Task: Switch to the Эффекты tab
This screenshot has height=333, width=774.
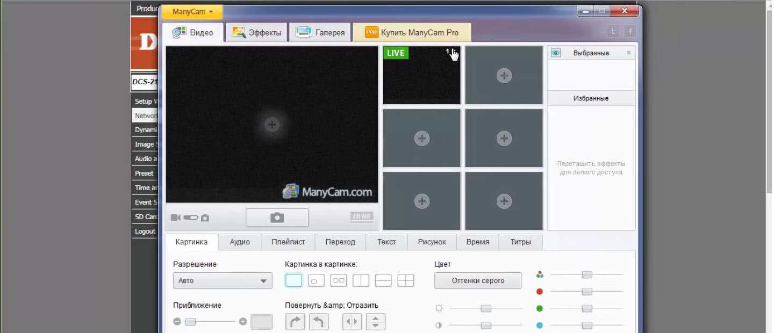Action: point(256,32)
